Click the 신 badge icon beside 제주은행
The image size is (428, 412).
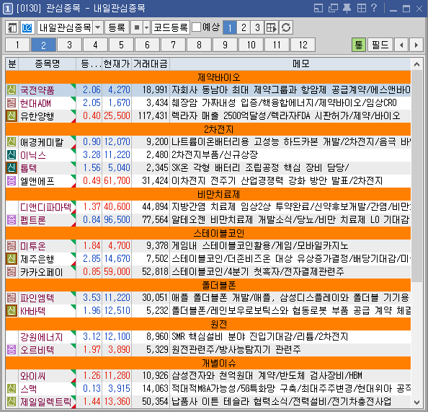tap(12, 258)
